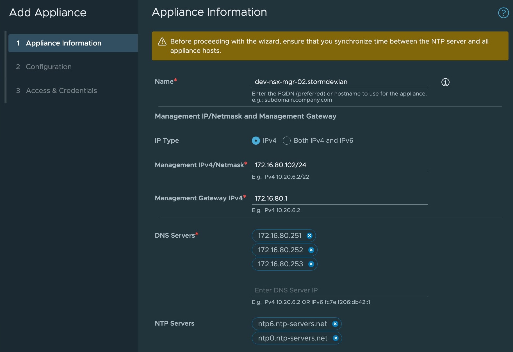513x352 pixels.
Task: Delete the 172.16.80.253 DNS entry
Action: click(x=311, y=264)
